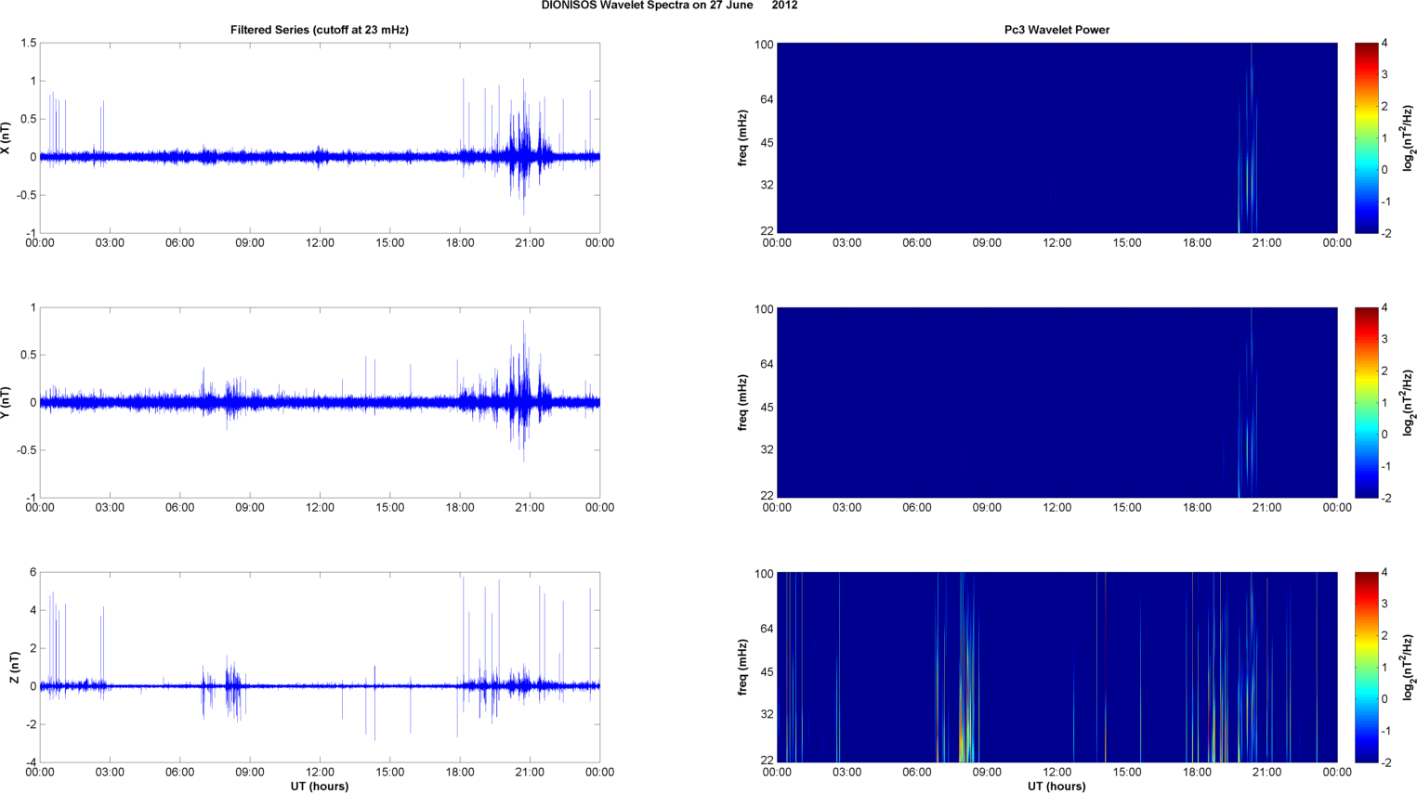The height and width of the screenshot is (793, 1417).
Task: Click 'freq (mHz)' label of the middle spectrogram
Action: pos(743,403)
